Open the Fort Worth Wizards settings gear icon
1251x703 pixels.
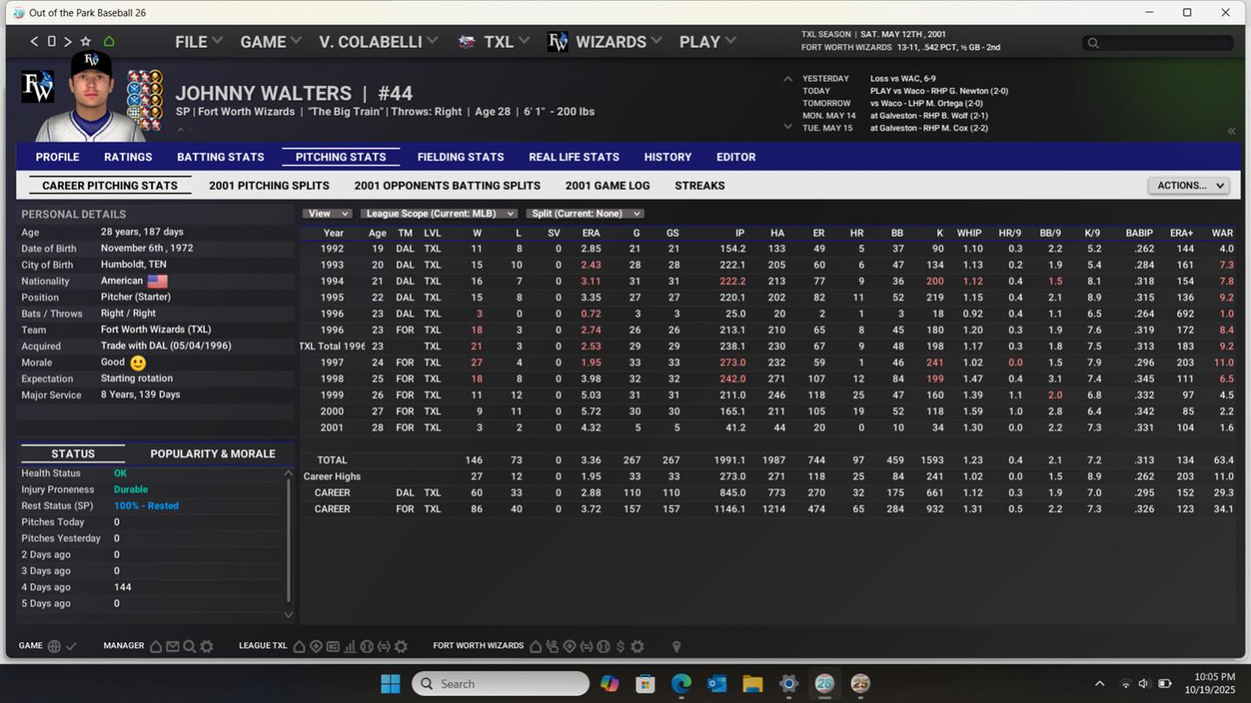pyautogui.click(x=637, y=647)
